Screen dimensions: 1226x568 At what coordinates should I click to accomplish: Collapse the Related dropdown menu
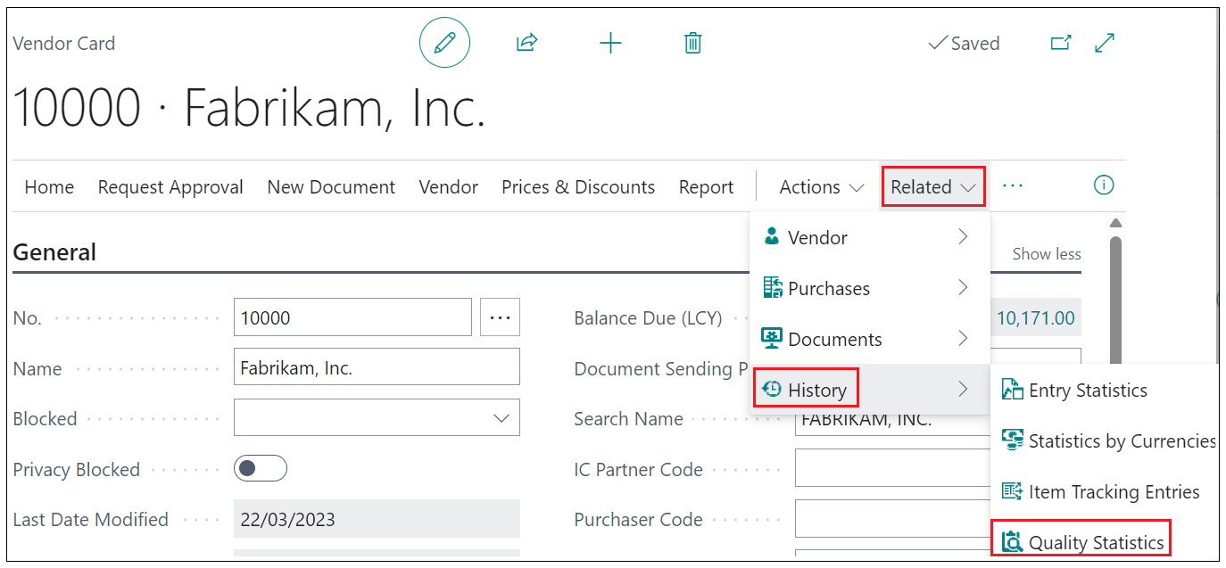pos(932,187)
